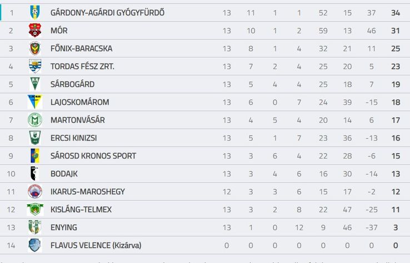
Task: Click the Kisláng-Telmex green crest
Action: (35, 210)
